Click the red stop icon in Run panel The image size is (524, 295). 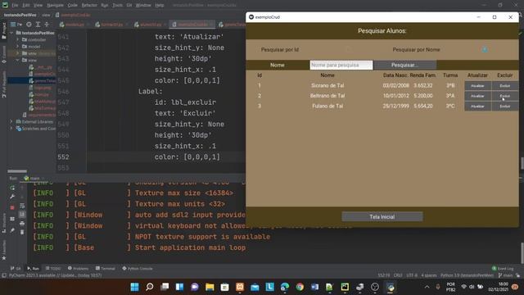tap(12, 207)
